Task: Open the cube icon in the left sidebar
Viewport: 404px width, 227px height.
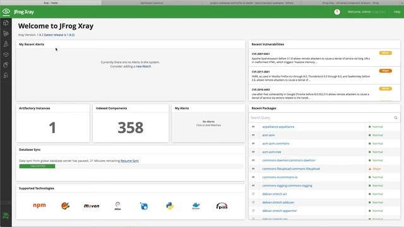Action: click(x=6, y=23)
